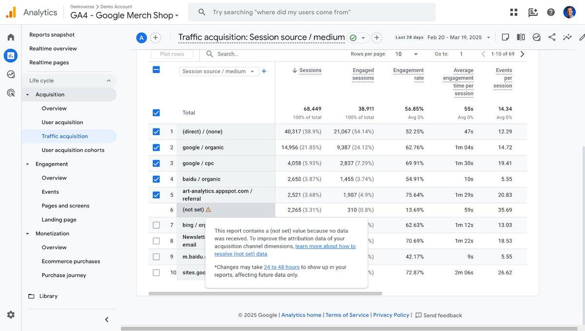The height and width of the screenshot is (331, 585).
Task: Toggle the select-all header checkbox
Action: tap(156, 70)
